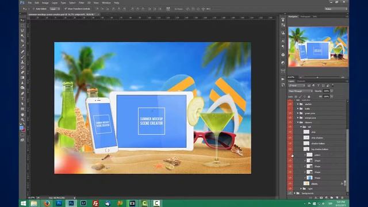
Task: Select the Clone Stamp tool
Action: click(22, 62)
